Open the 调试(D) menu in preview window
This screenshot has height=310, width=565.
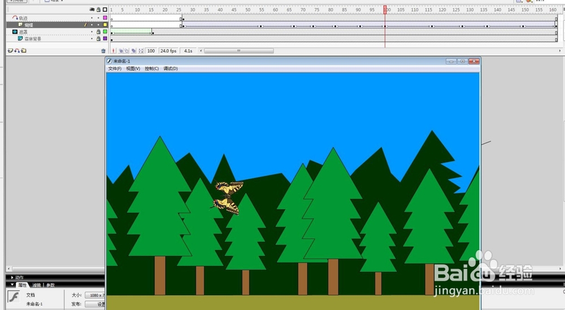click(171, 68)
